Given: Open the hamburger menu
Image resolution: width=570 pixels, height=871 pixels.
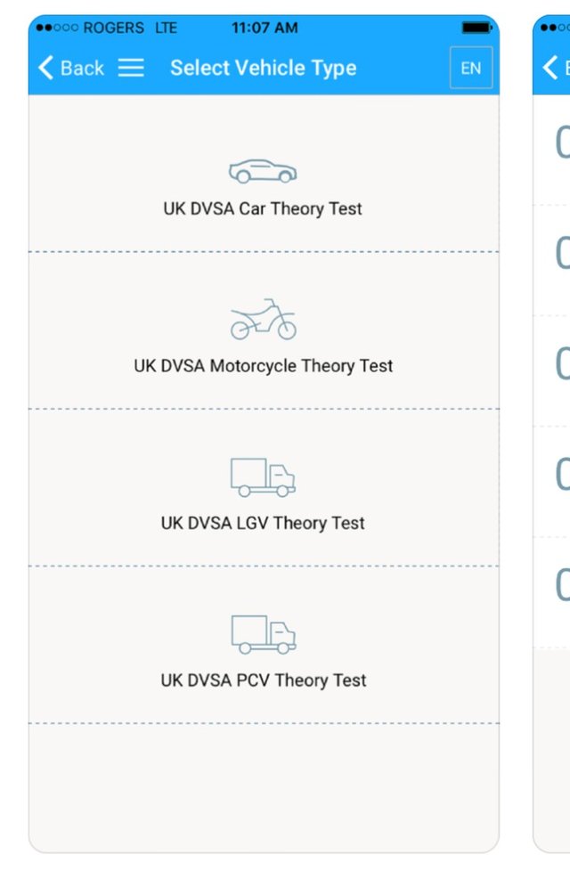Looking at the screenshot, I should point(131,68).
